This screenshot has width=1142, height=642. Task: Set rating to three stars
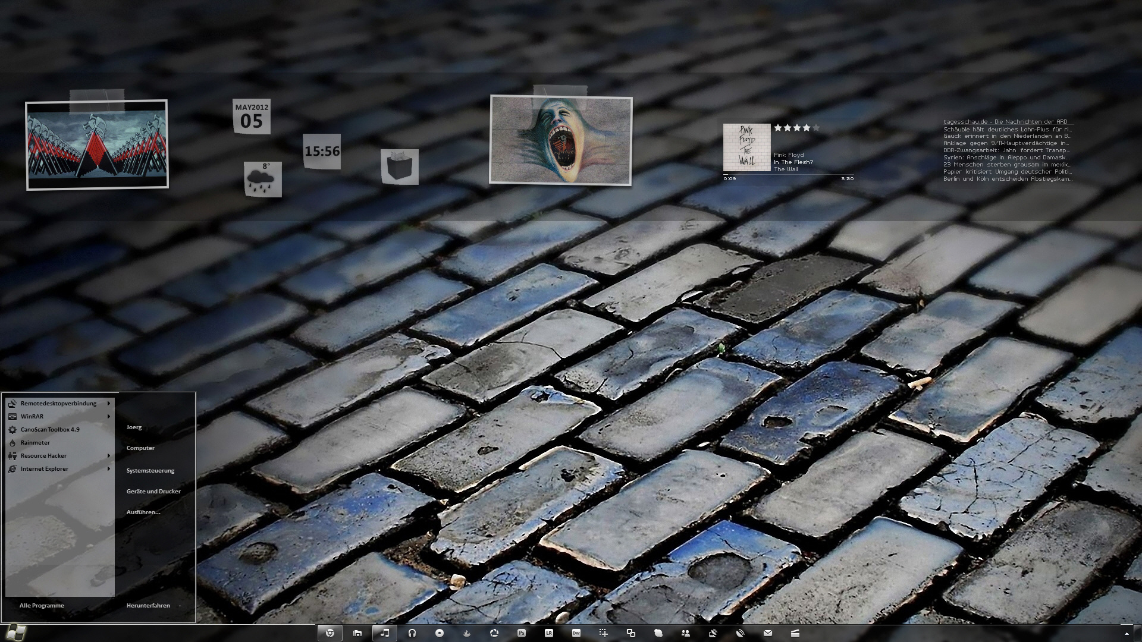[x=797, y=128]
